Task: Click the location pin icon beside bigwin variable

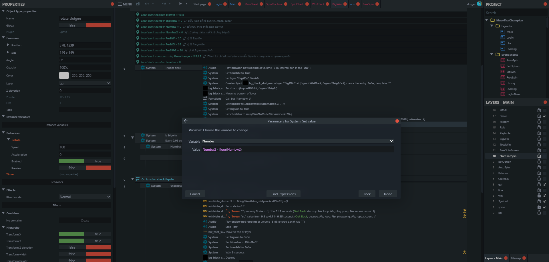Action: pyautogui.click(x=138, y=15)
